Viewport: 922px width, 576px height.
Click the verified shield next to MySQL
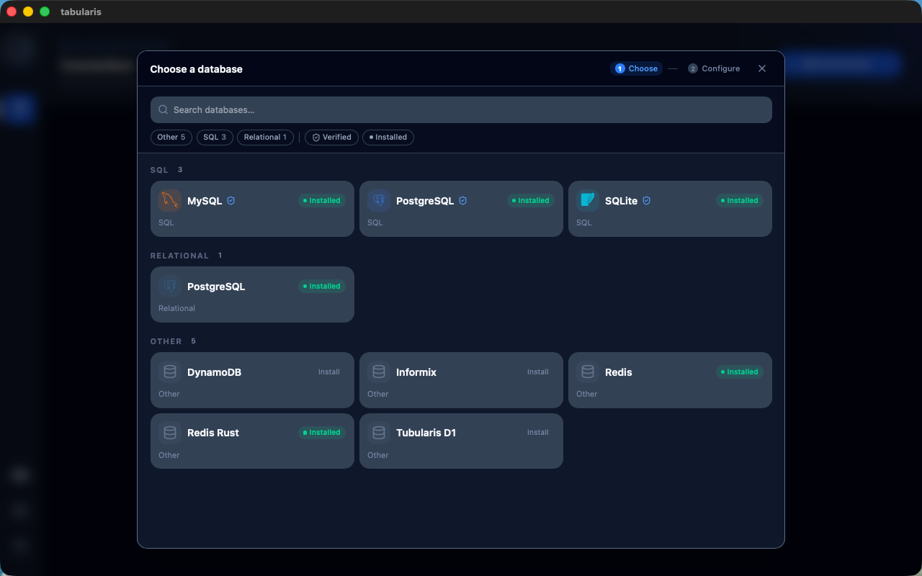(x=231, y=201)
